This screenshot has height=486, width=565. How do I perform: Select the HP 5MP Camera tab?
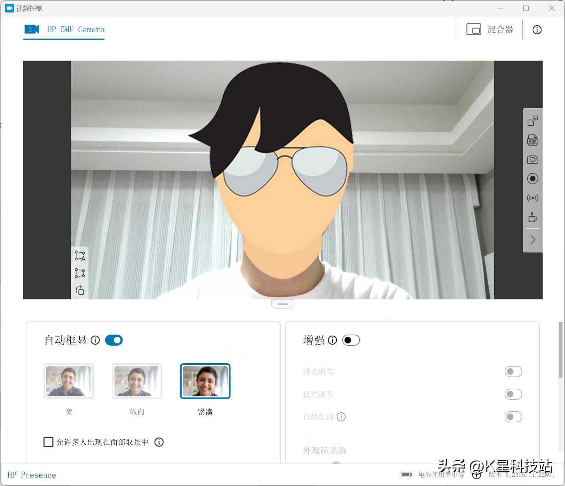click(65, 30)
